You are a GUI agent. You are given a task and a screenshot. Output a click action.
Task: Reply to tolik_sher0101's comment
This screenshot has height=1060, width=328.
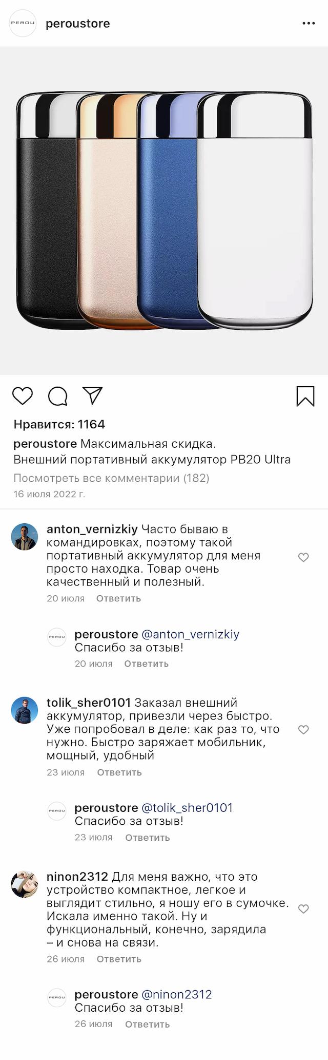pyautogui.click(x=119, y=772)
